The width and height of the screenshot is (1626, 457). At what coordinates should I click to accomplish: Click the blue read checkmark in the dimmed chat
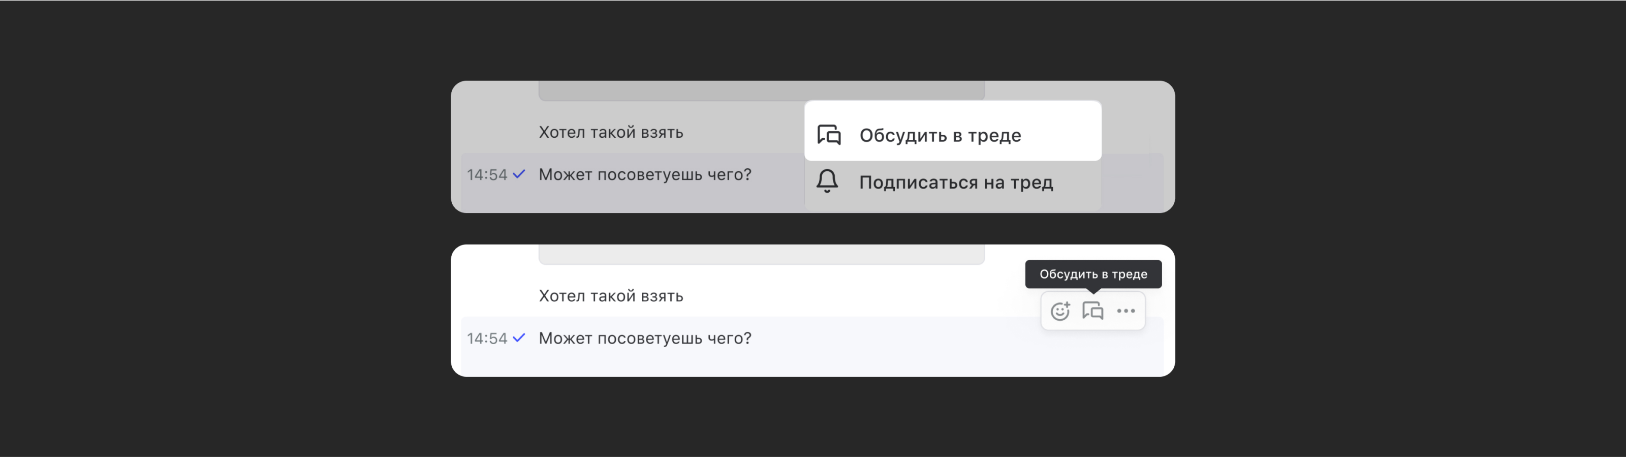click(519, 173)
